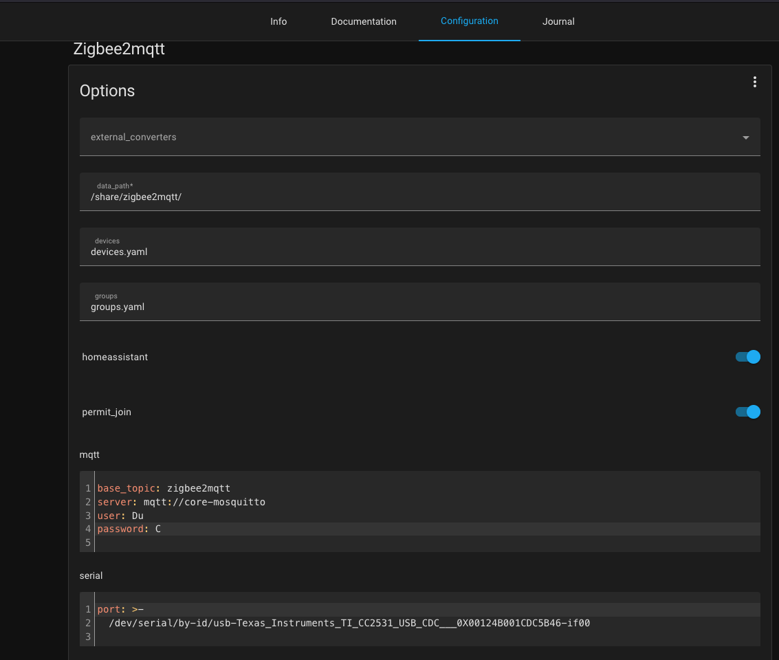Select the Configuration tab
The image size is (779, 660).
(470, 21)
